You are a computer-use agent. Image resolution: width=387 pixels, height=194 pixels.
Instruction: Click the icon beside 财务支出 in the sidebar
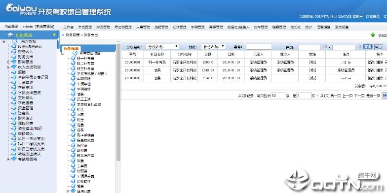click(x=14, y=57)
